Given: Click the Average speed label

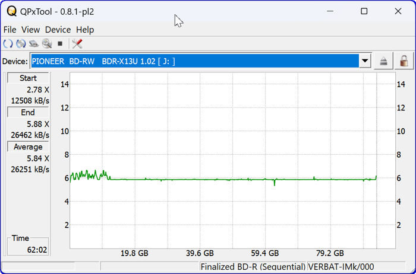Looking at the screenshot, I should 28,147.
